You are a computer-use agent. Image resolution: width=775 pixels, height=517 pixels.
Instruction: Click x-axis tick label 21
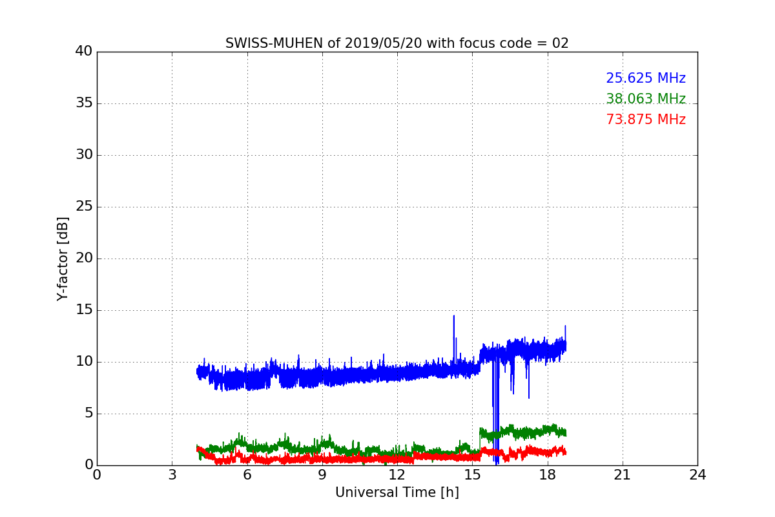click(x=623, y=474)
